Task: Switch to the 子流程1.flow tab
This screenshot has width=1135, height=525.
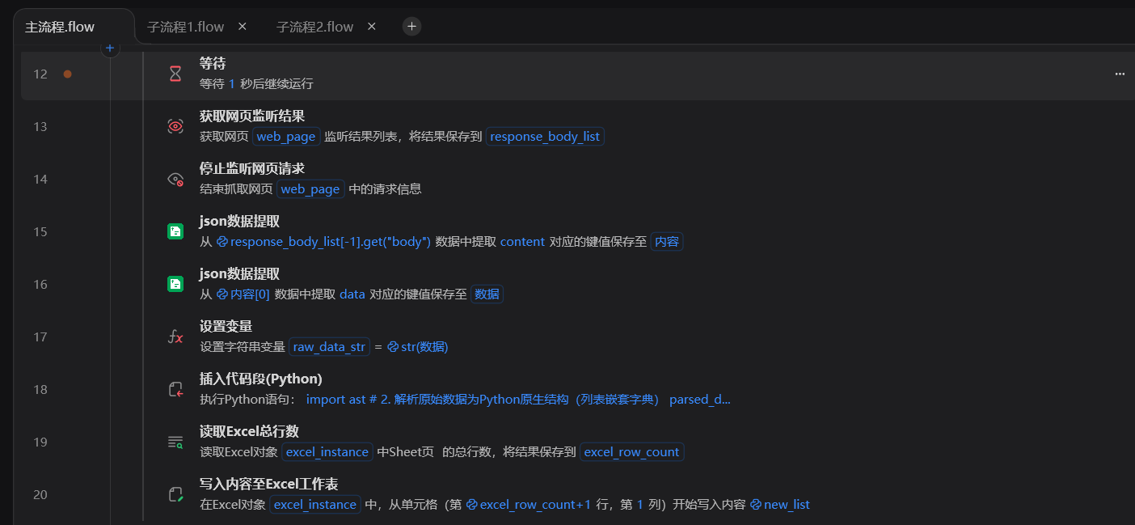Action: (x=184, y=26)
